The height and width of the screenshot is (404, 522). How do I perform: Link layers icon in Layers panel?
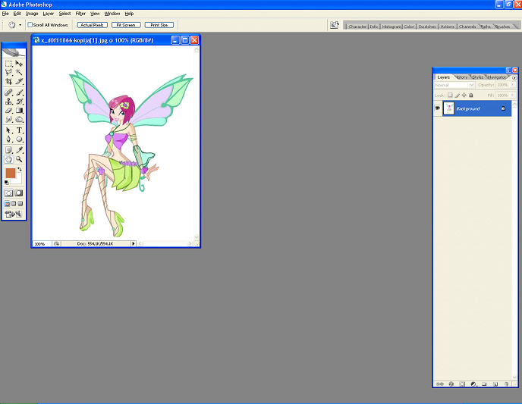click(x=440, y=384)
